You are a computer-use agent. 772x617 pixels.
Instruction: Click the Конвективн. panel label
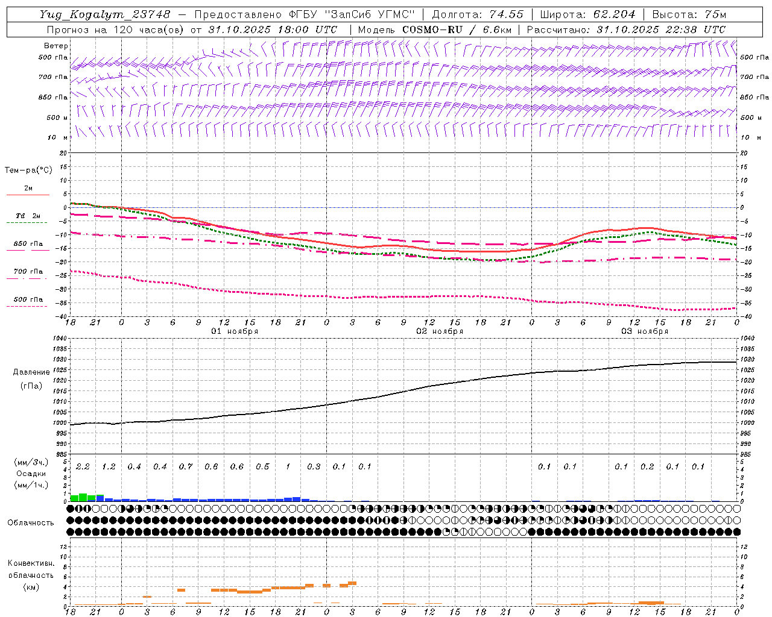coord(31,563)
